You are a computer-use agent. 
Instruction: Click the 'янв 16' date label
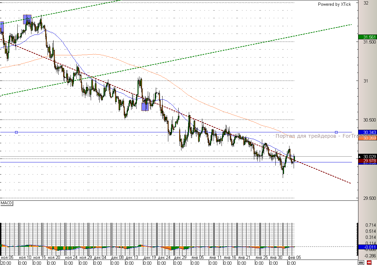click(x=230, y=258)
